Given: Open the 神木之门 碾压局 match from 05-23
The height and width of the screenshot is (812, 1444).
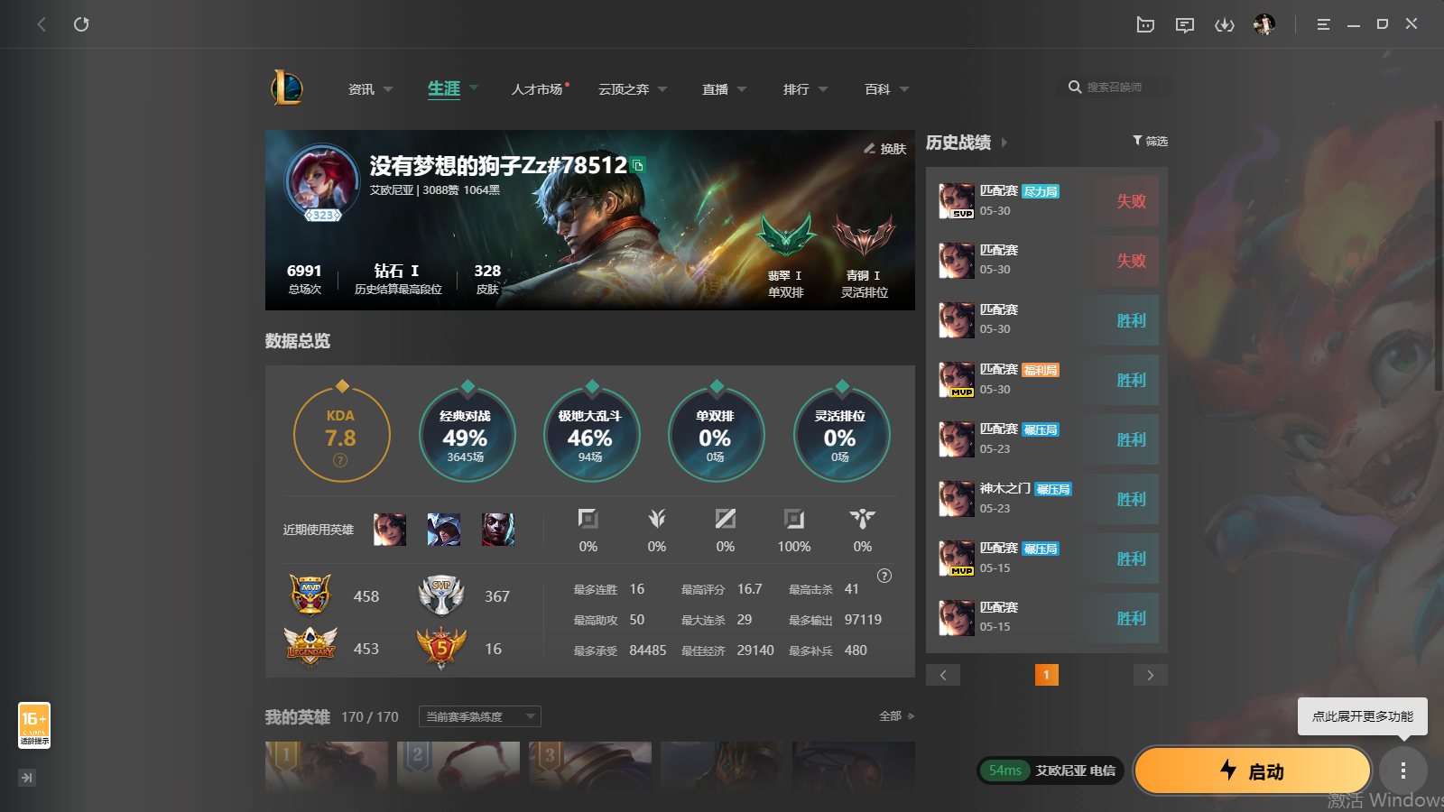Looking at the screenshot, I should point(1047,499).
